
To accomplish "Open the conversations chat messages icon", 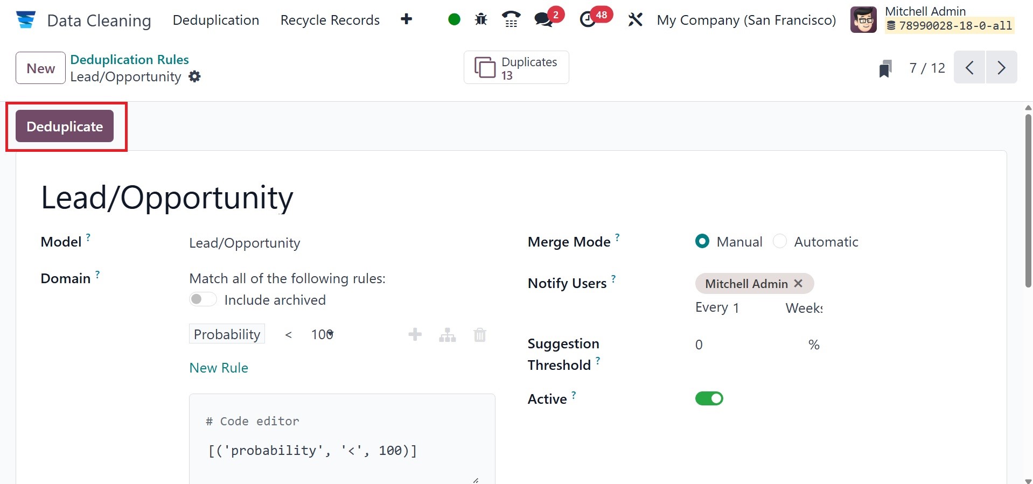I will point(543,20).
